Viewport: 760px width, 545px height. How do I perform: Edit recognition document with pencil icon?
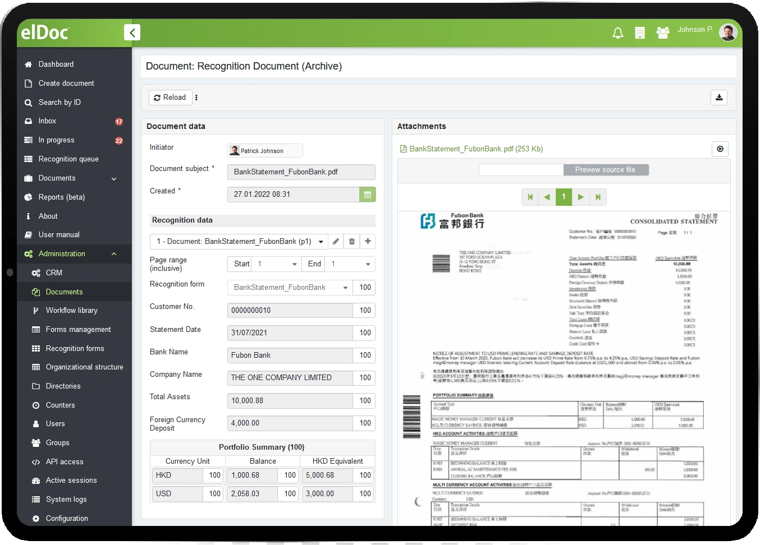pos(336,242)
